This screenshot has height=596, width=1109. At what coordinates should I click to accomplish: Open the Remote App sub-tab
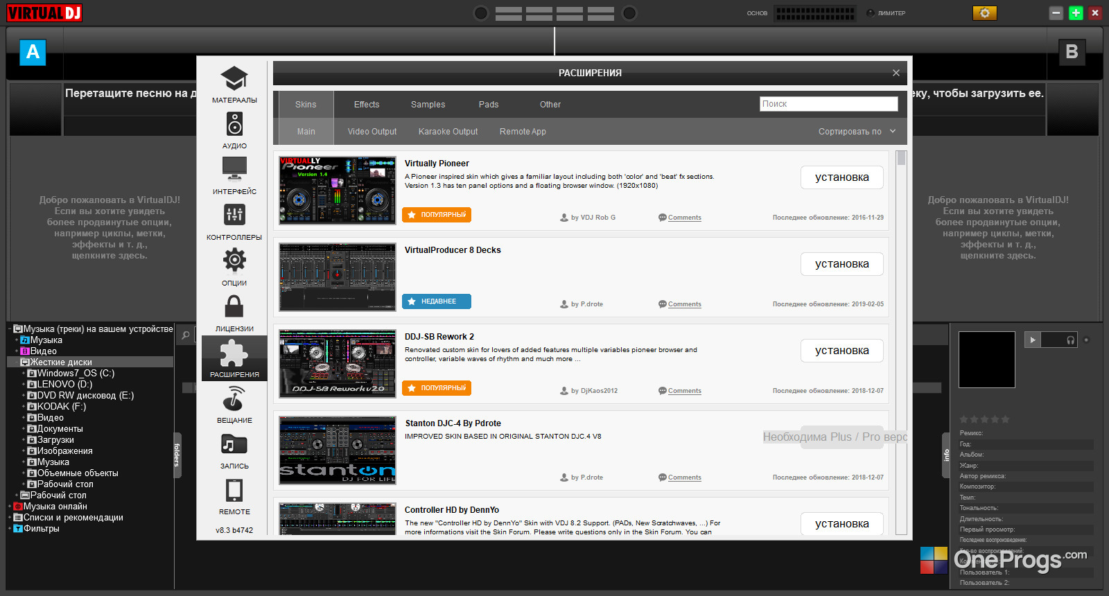pyautogui.click(x=523, y=132)
